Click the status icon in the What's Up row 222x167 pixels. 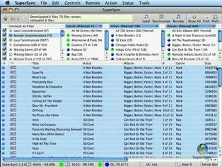3,77
